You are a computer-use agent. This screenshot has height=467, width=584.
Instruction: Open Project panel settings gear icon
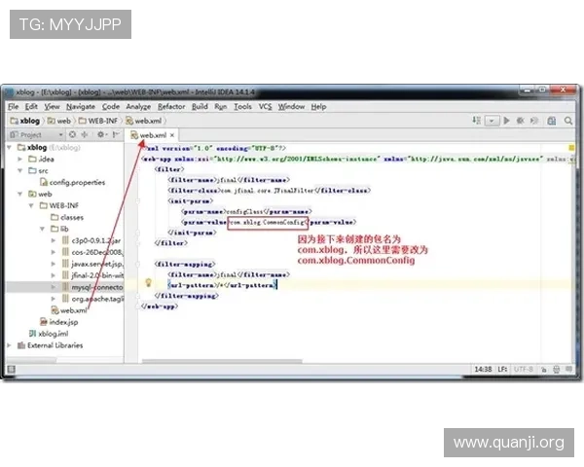coord(100,135)
